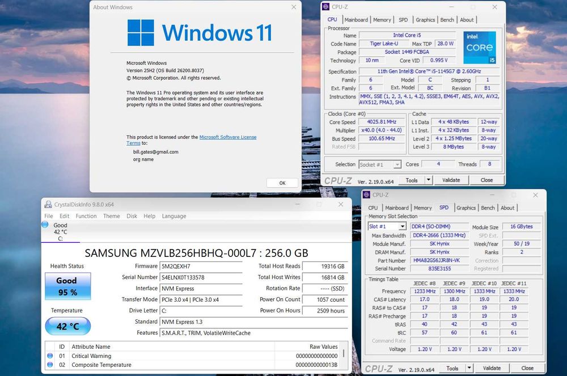Click the Attribute Name column header
The image size is (567, 376).
point(172,347)
